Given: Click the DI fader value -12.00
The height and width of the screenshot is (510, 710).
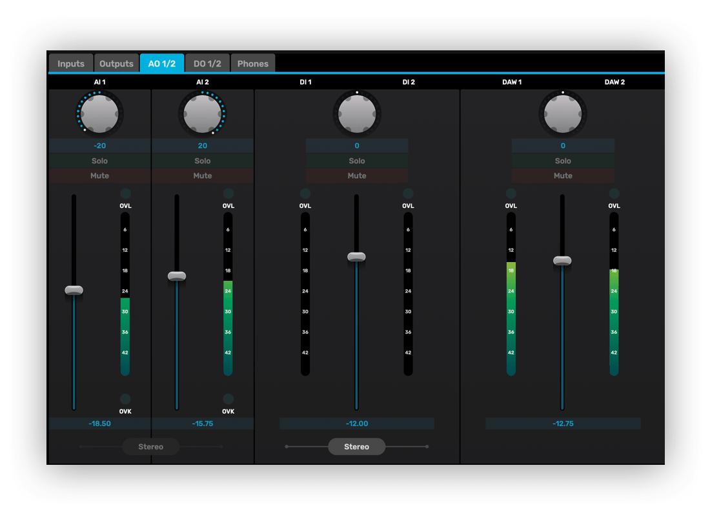Looking at the screenshot, I should coord(357,423).
